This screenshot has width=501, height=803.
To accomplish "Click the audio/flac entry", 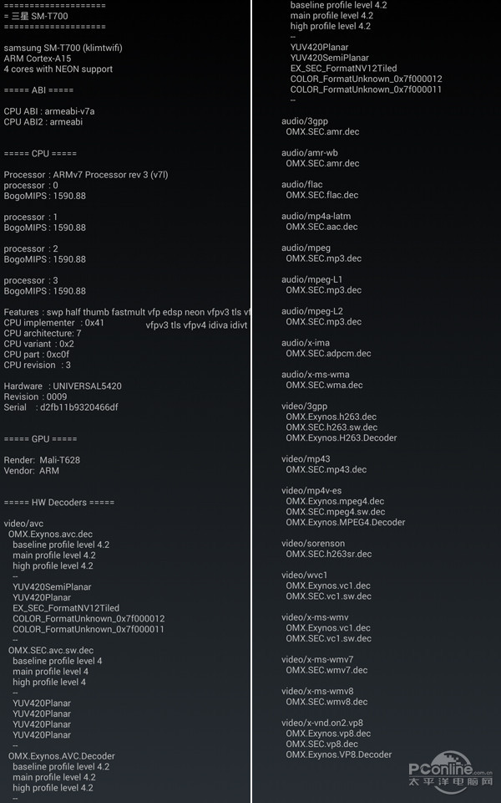I will [302, 184].
